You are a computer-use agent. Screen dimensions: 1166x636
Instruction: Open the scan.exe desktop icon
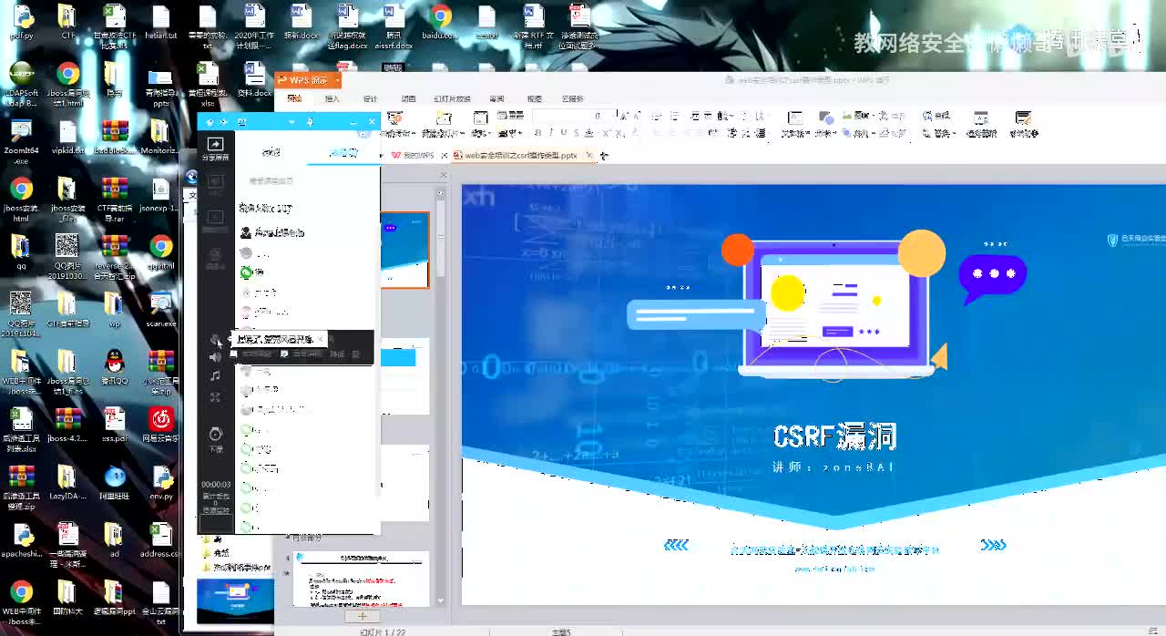pyautogui.click(x=161, y=309)
